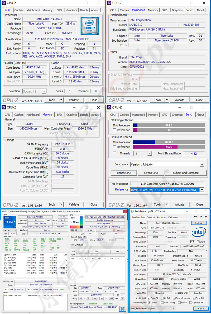Image resolution: width=211 pixels, height=314 pixels.
Task: Close HWiNFO with the red title-bar X
Action: [125, 211]
